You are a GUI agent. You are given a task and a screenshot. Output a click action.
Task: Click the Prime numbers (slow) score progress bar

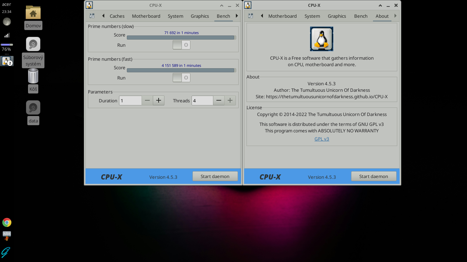[x=181, y=38]
